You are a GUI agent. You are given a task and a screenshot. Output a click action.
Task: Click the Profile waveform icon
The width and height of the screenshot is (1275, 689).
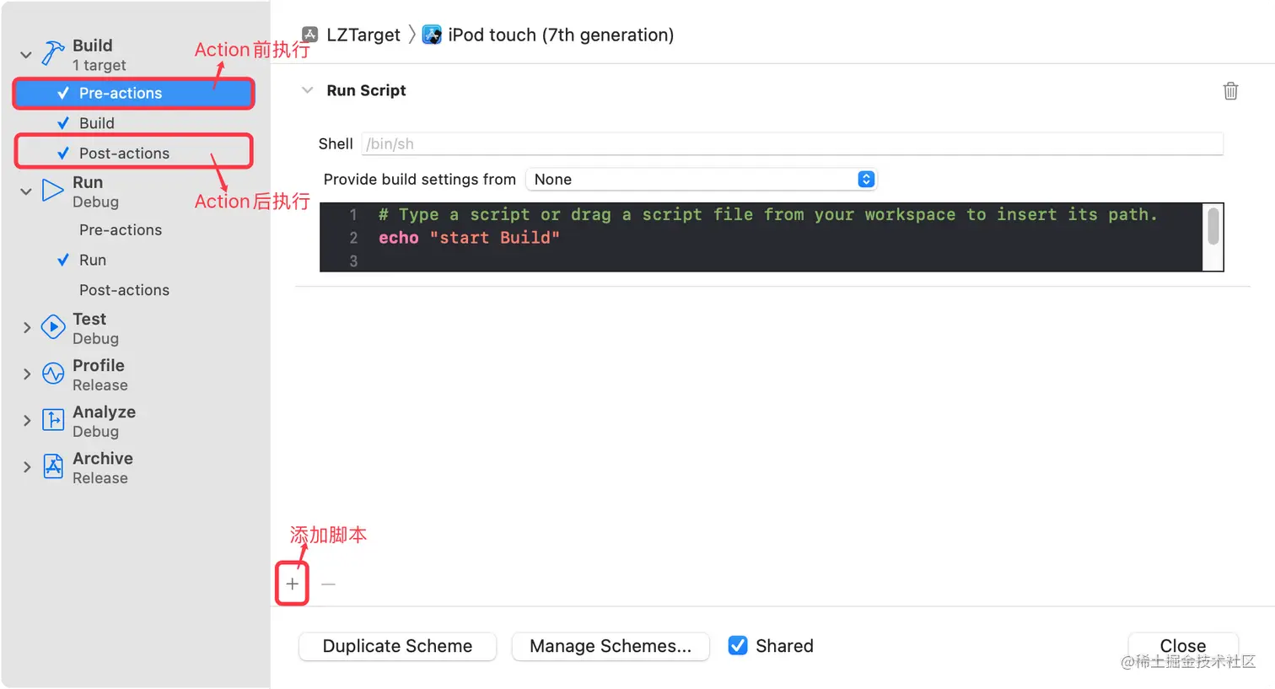[x=53, y=374]
